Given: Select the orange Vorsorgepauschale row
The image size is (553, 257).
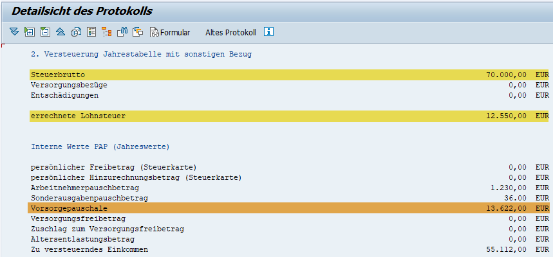Looking at the screenshot, I should [289, 208].
